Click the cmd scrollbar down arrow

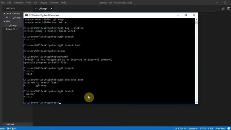tap(196, 103)
